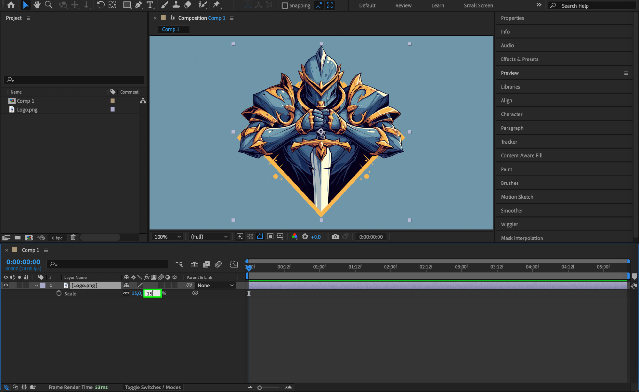Hide the Logo.png layer eye

[x=6, y=285]
